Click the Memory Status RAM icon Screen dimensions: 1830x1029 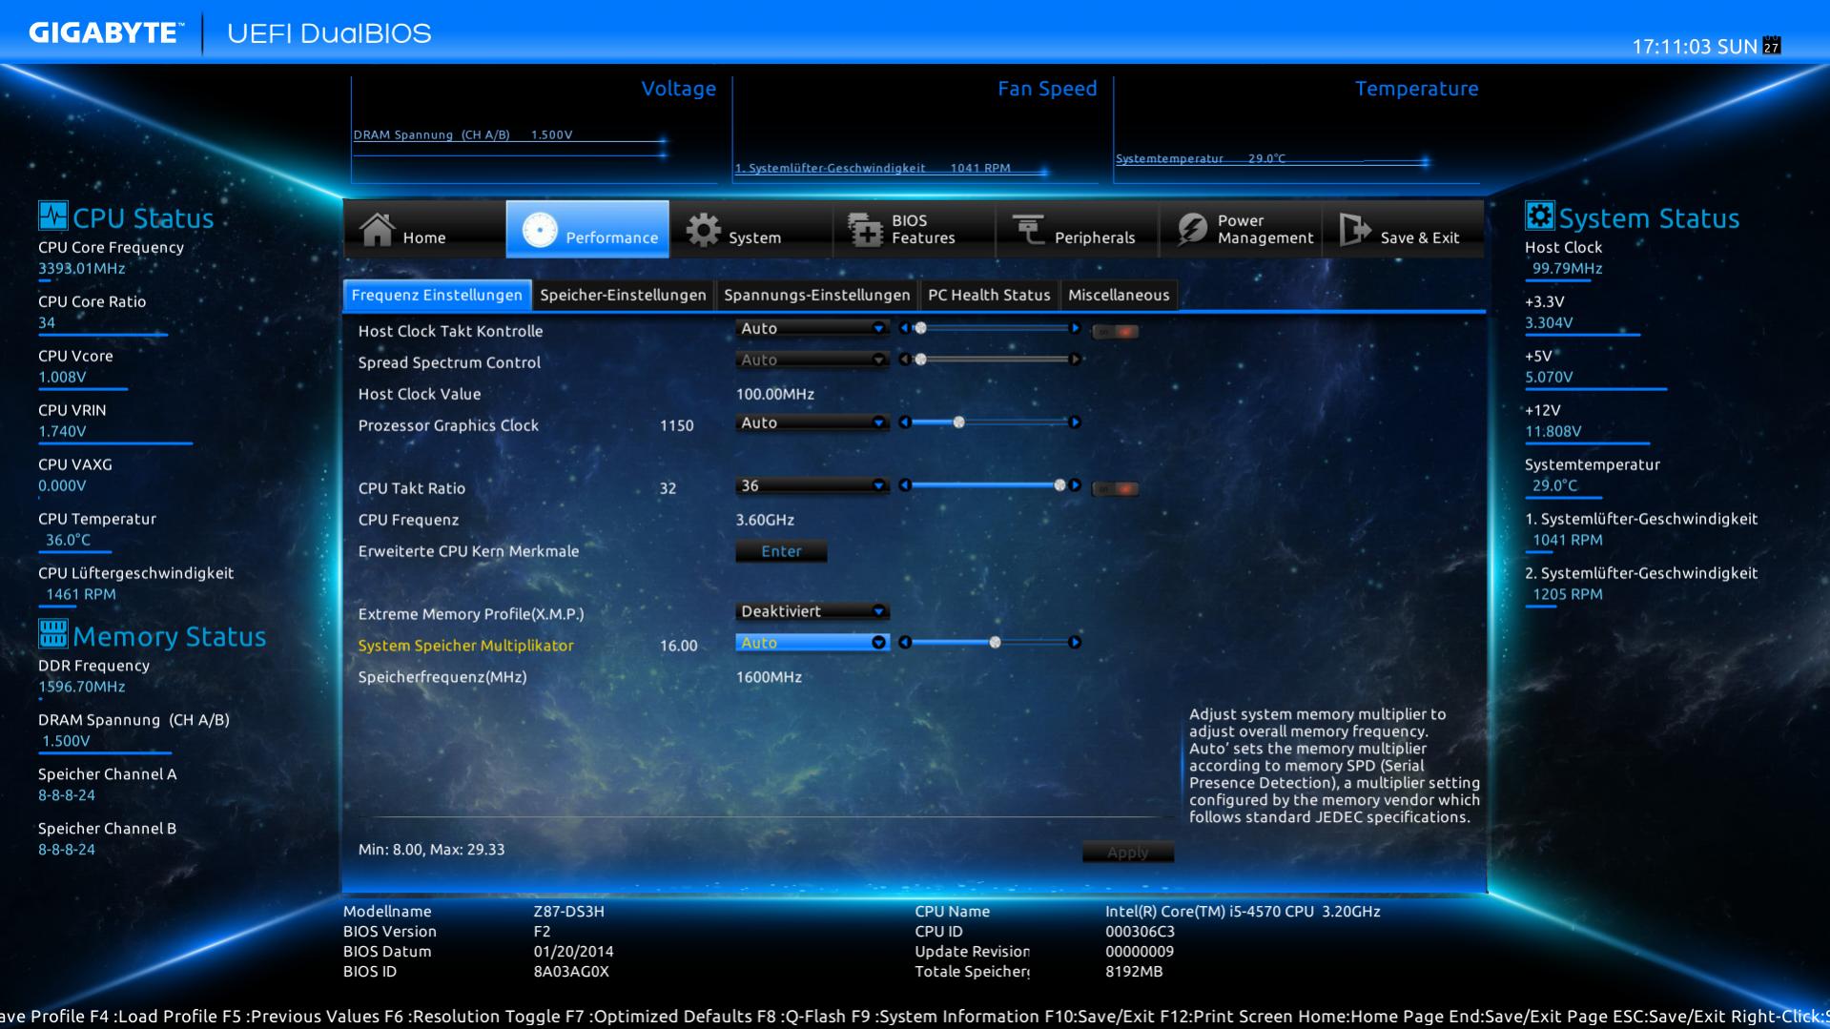click(x=52, y=633)
